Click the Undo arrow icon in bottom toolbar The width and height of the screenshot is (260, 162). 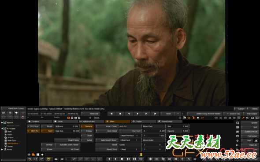(30, 159)
